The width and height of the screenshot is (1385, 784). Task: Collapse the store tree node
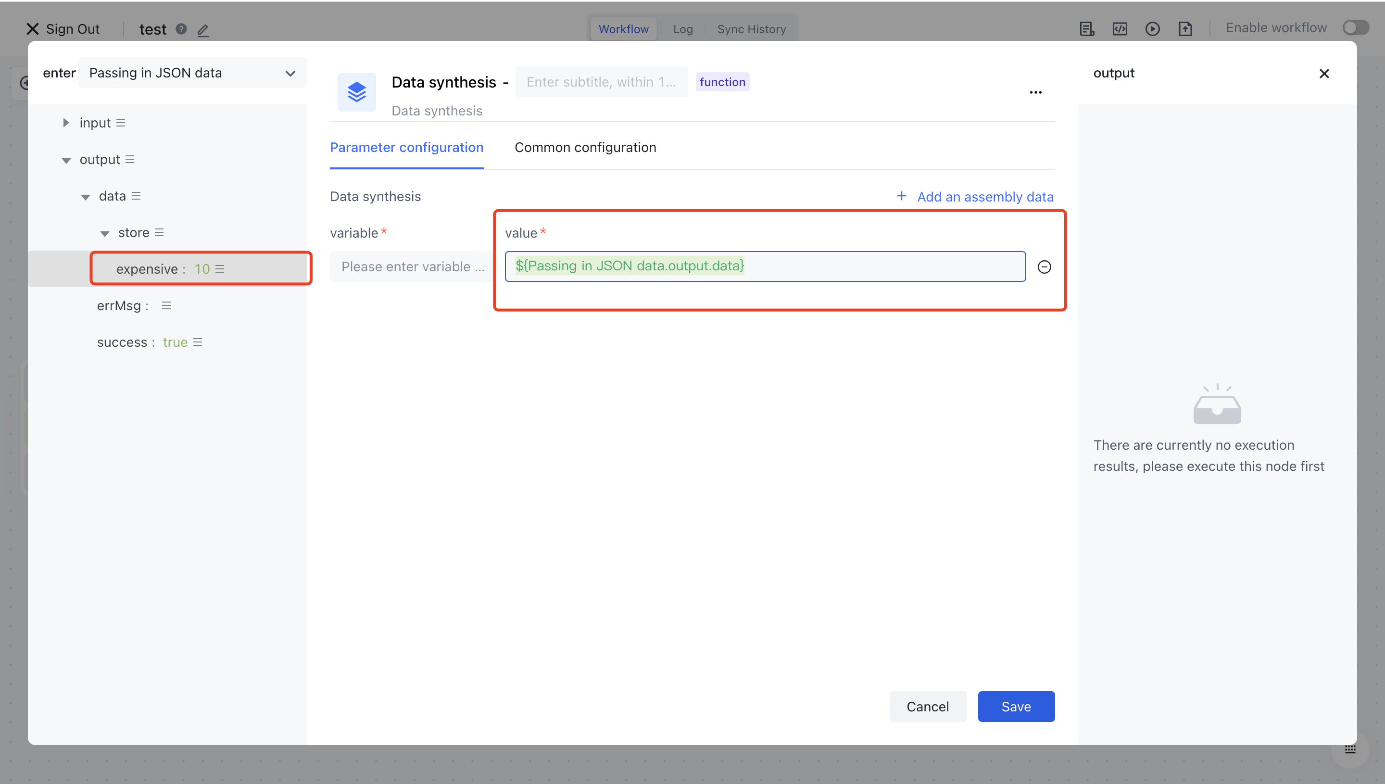coord(105,233)
